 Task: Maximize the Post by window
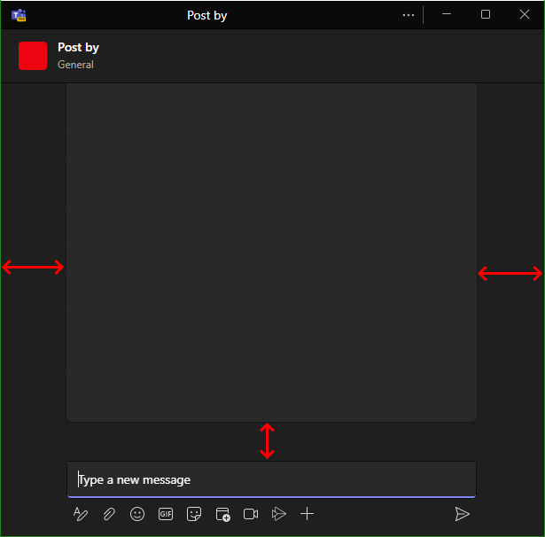(x=486, y=14)
